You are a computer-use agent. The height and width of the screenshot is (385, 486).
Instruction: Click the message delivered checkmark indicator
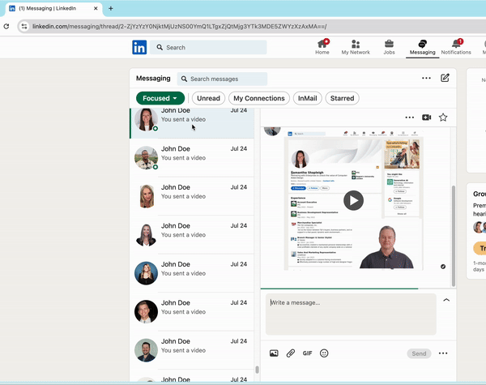pos(443,267)
